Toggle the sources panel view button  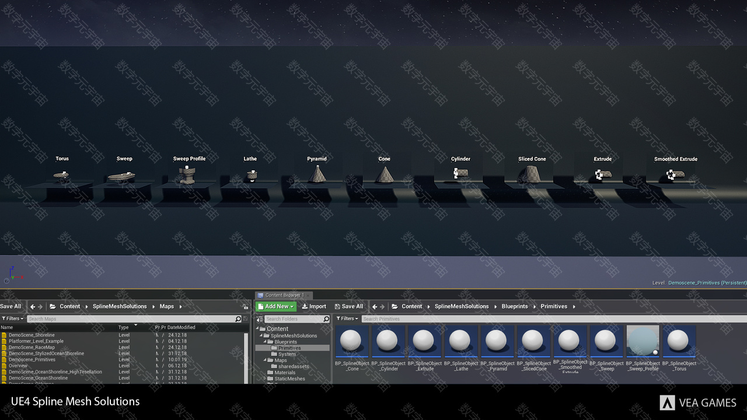(260, 319)
